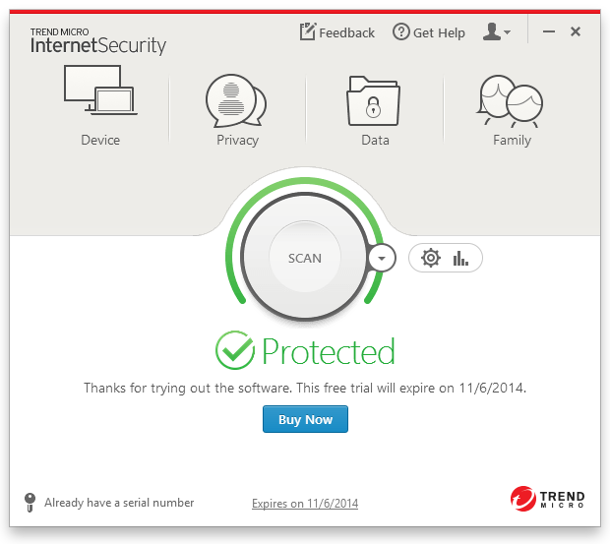Open the user account dropdown menu
Image resolution: width=610 pixels, height=544 pixels.
(497, 32)
